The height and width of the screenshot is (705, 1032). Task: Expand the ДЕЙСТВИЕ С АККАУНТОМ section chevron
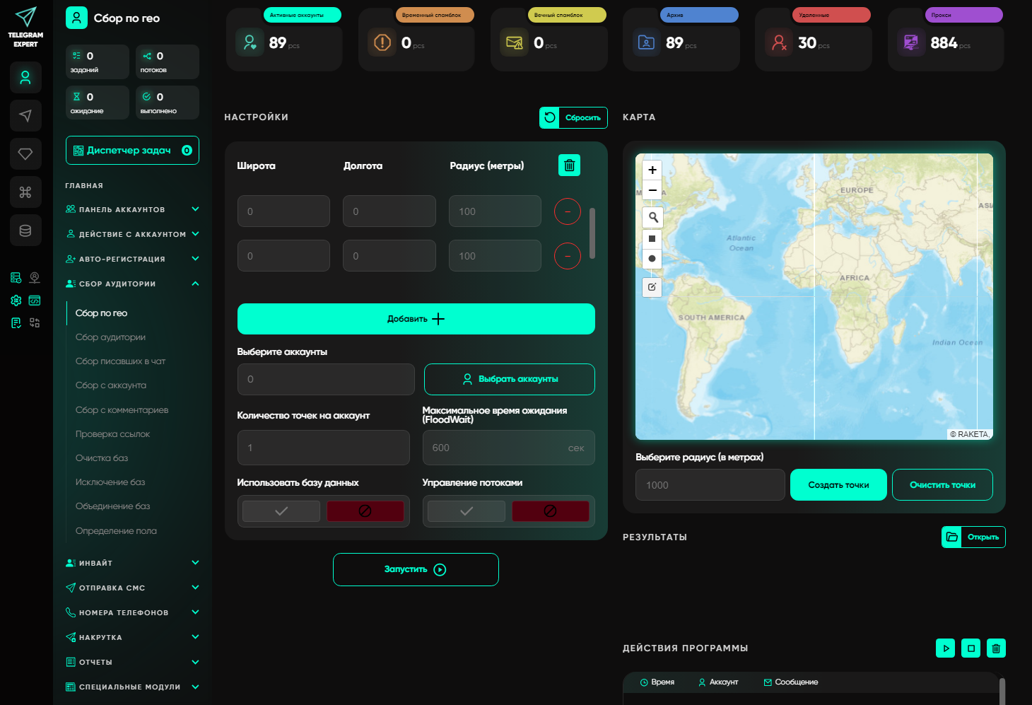point(196,234)
